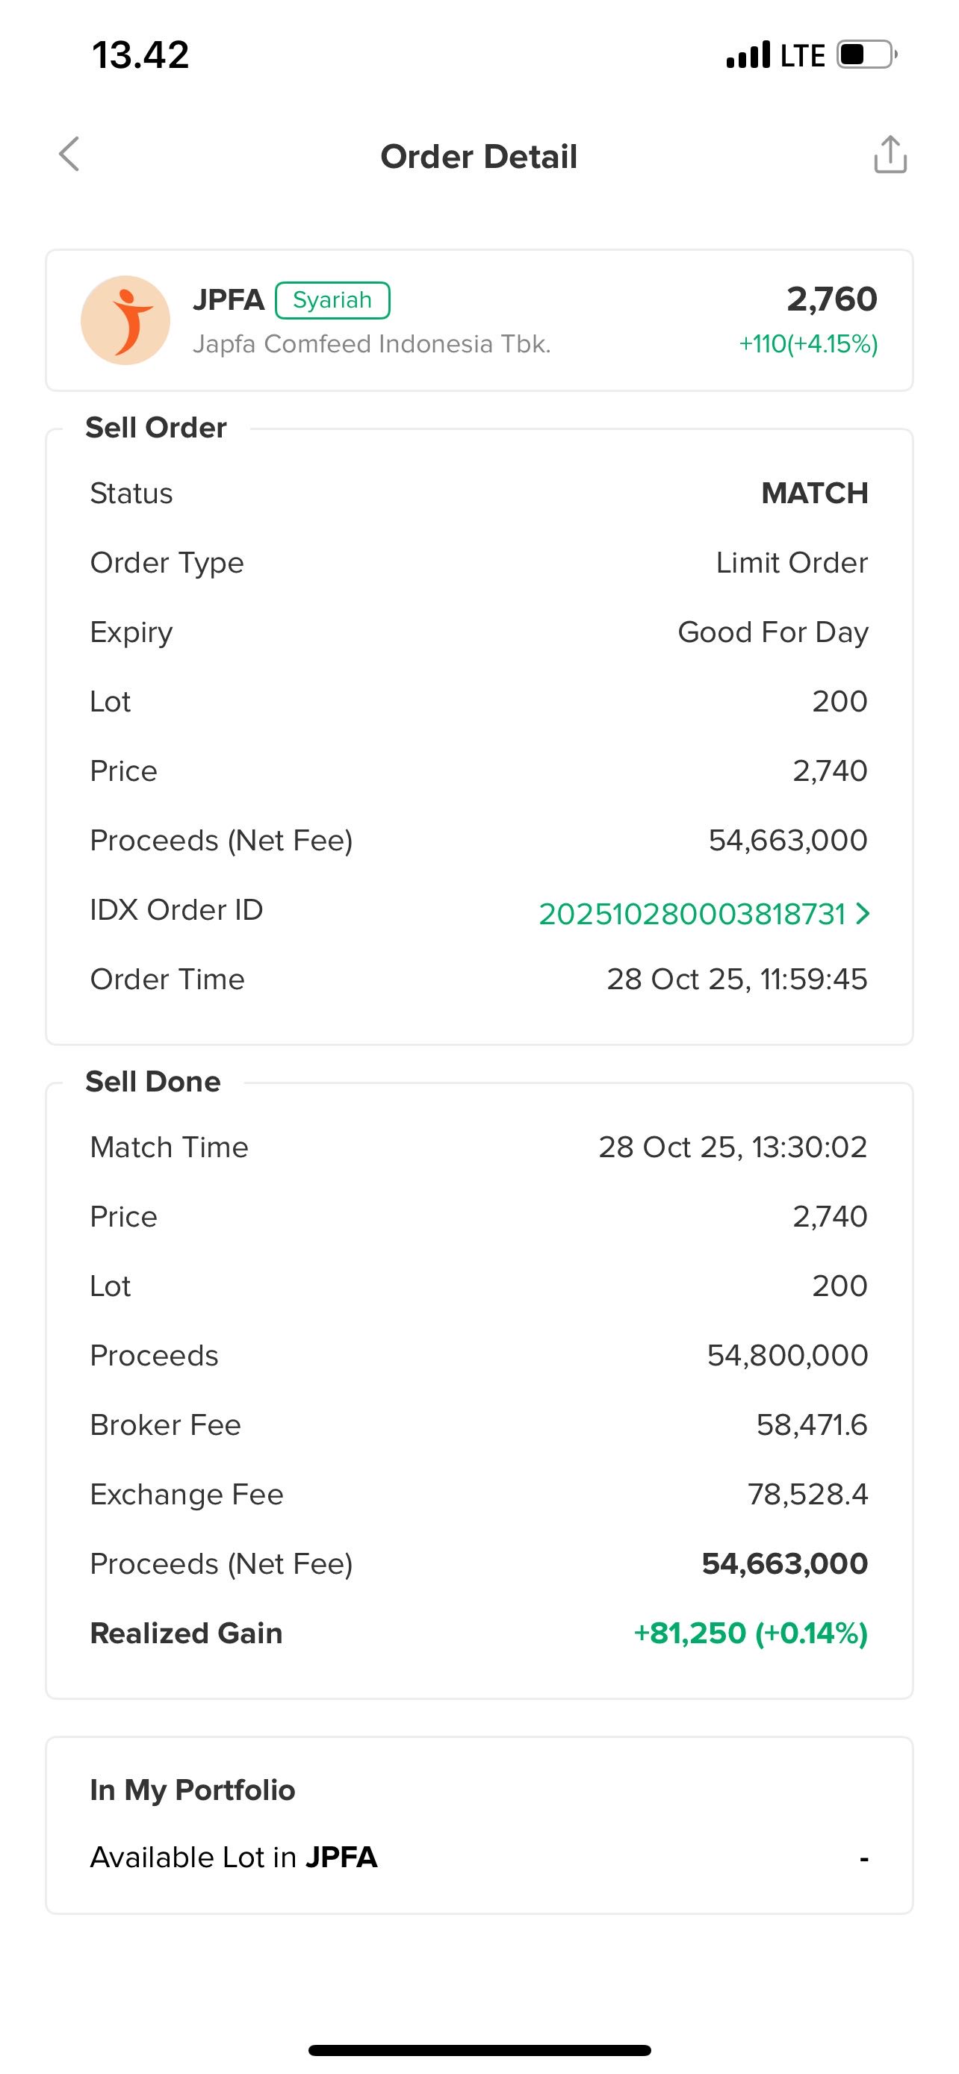Tap the Realized Gain value

pos(751,1633)
